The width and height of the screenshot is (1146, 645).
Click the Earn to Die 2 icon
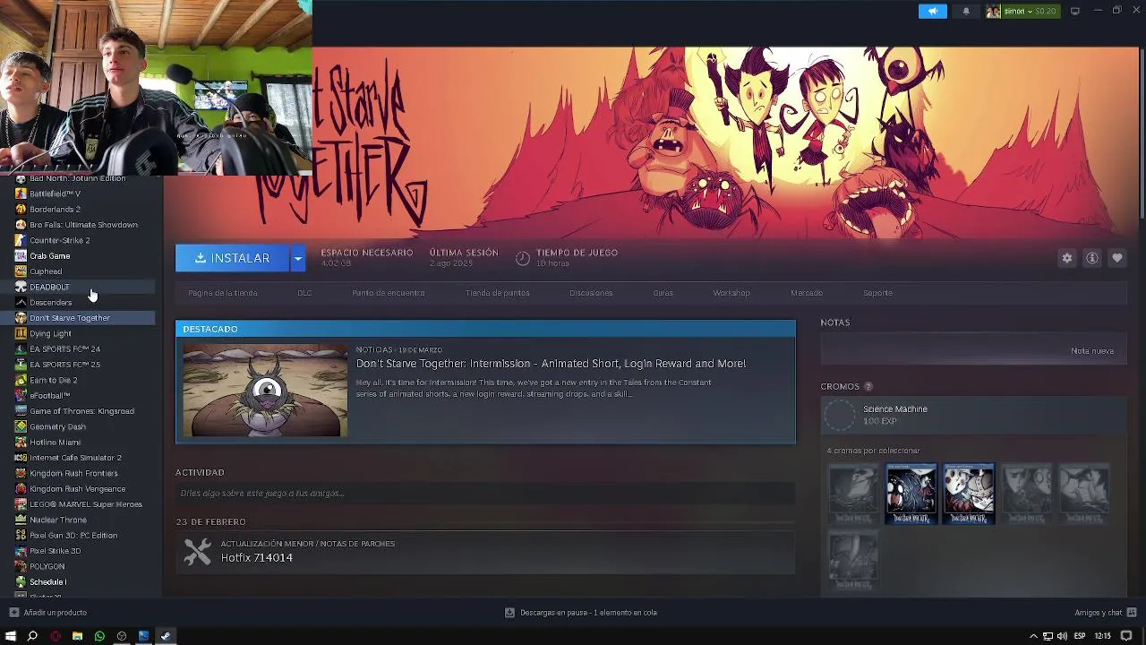tap(21, 380)
